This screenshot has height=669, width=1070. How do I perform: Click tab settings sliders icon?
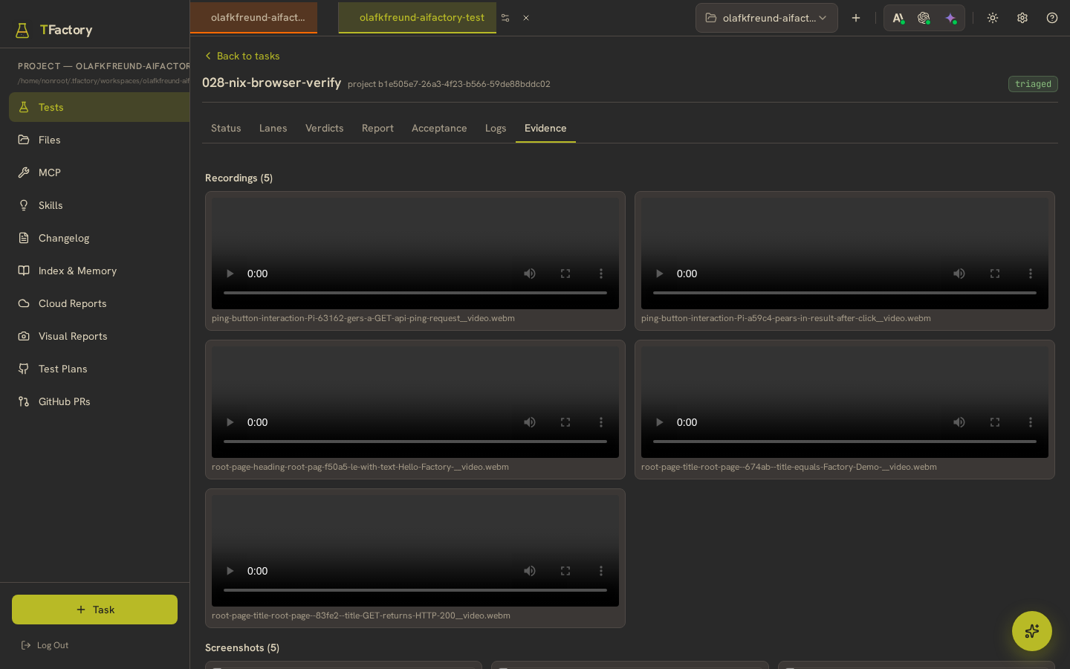505,18
